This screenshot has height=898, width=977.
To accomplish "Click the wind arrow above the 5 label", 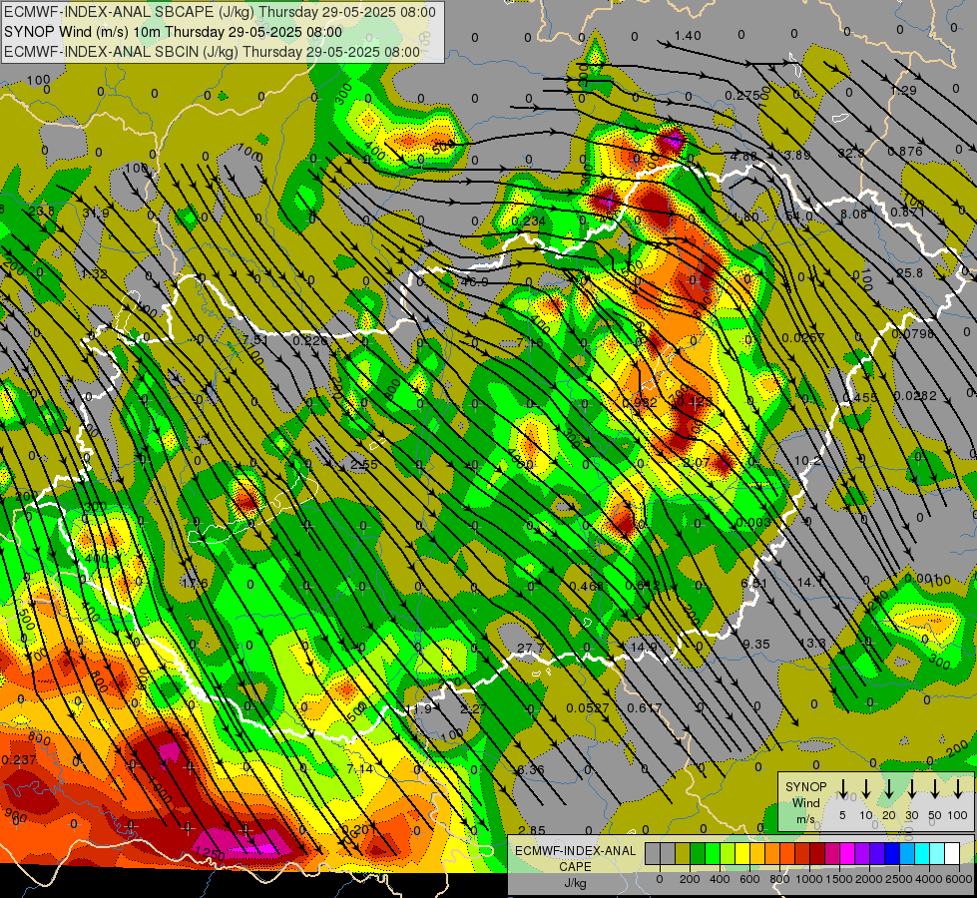I will click(x=842, y=789).
